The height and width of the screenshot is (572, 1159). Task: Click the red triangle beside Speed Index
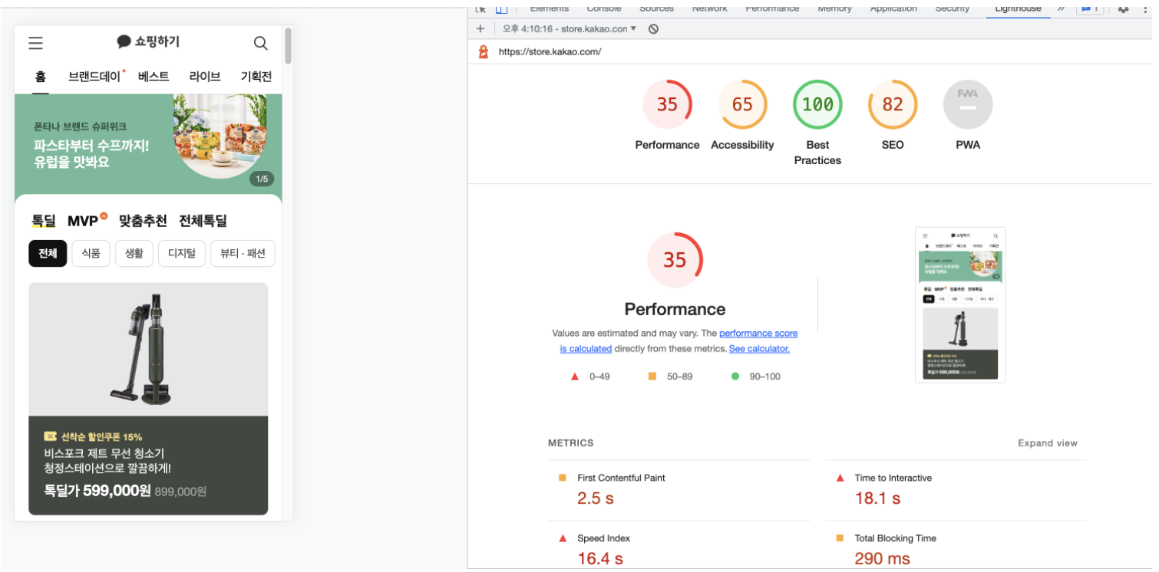pyautogui.click(x=563, y=538)
